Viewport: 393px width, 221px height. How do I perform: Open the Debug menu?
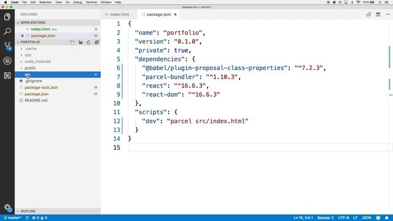[x=77, y=2]
